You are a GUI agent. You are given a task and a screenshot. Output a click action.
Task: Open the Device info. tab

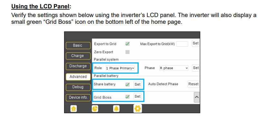[x=78, y=97]
